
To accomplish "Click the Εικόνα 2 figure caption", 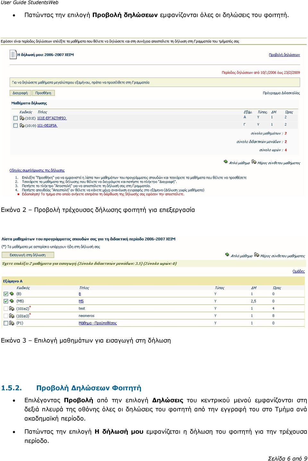I will point(98,210).
